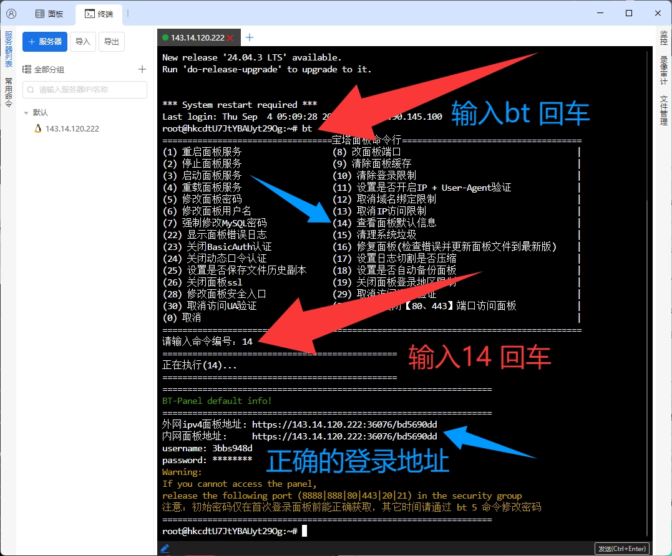Image resolution: width=672 pixels, height=556 pixels.
Task: Click the 全部分组 group icon
Action: [27, 69]
